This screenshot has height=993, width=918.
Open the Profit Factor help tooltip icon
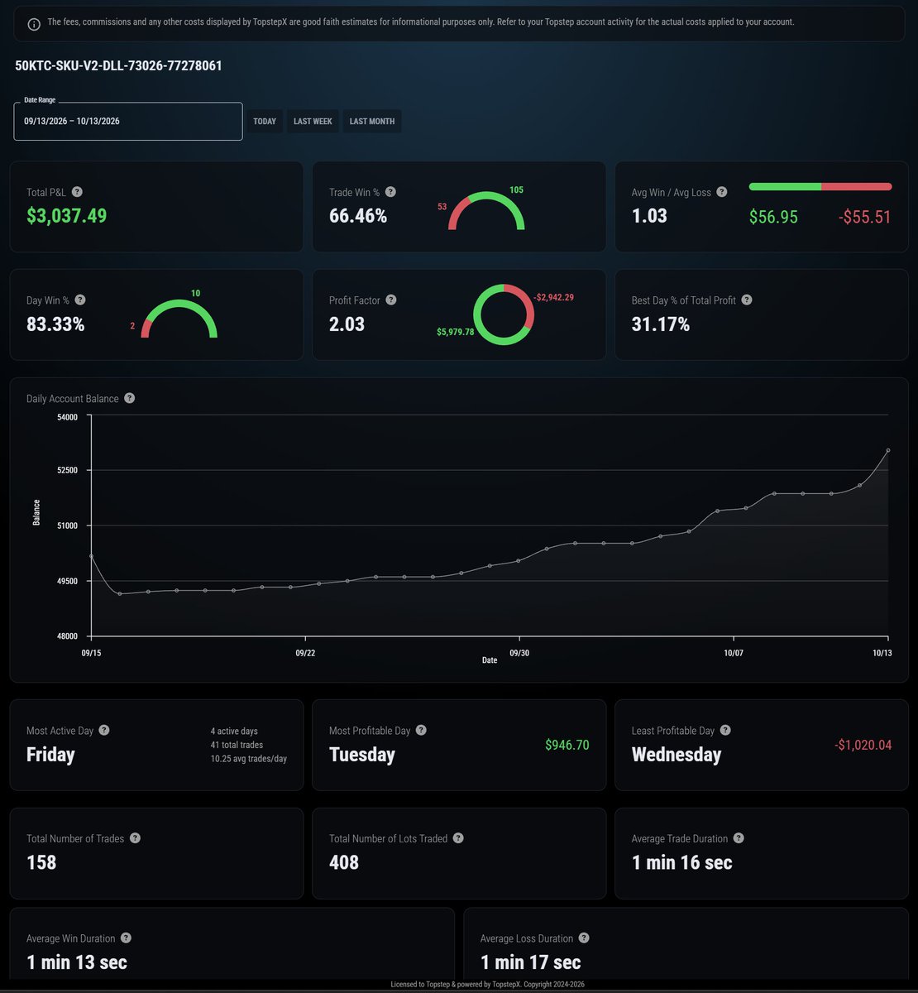[x=391, y=300]
